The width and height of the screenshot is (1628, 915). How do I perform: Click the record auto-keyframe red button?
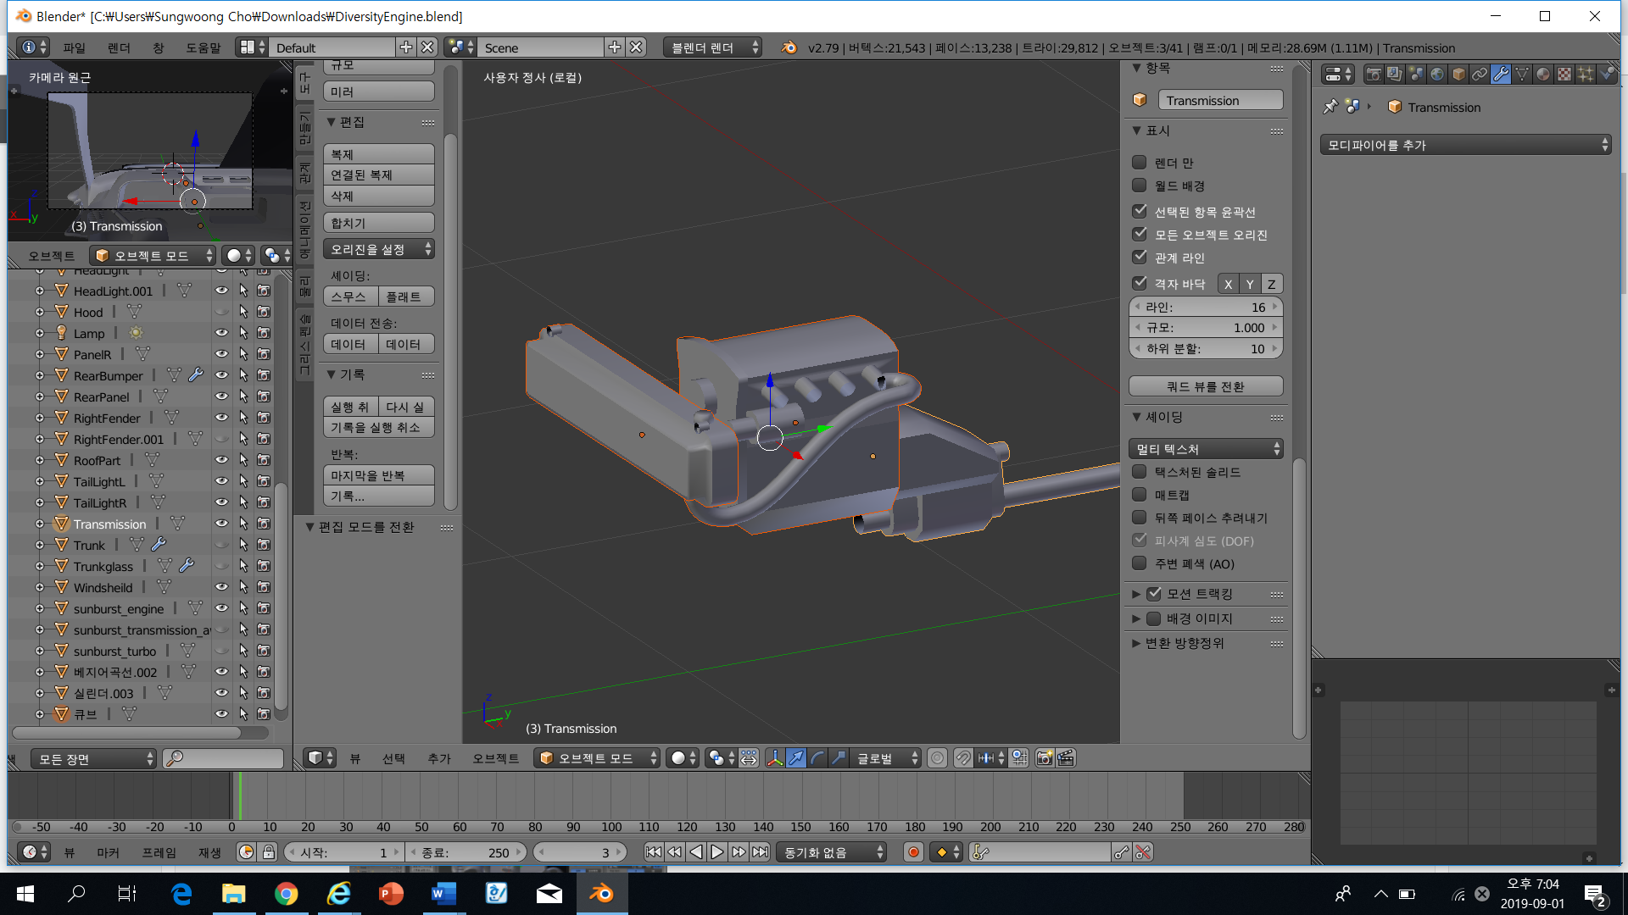click(913, 852)
